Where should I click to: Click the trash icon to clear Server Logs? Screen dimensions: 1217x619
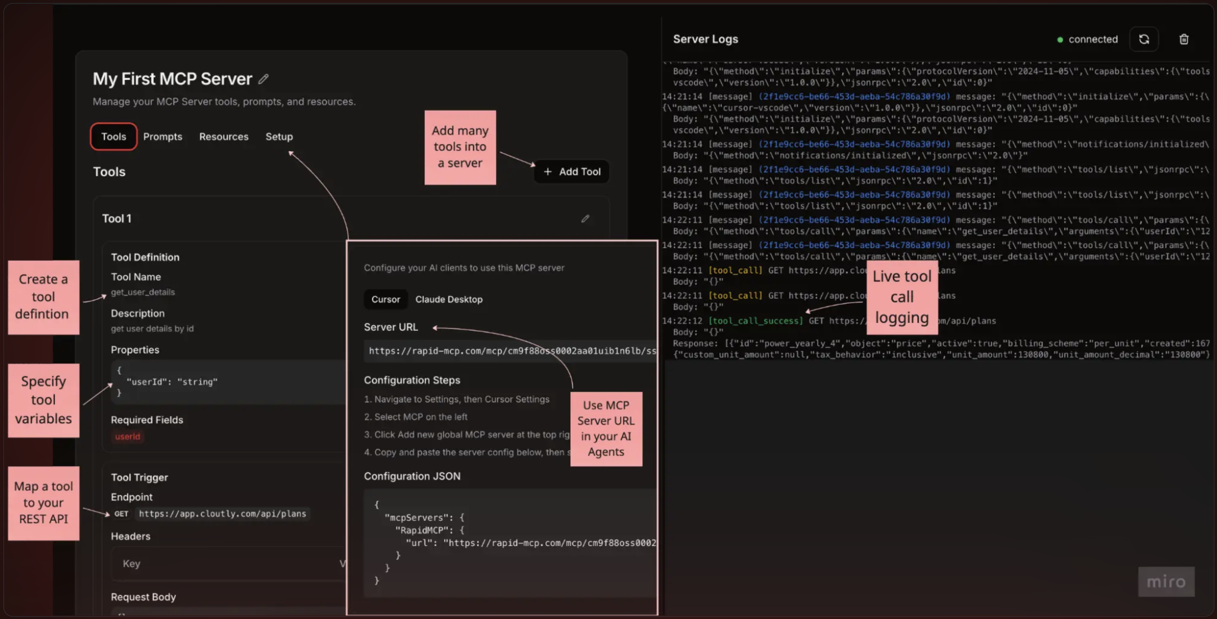[x=1184, y=39]
